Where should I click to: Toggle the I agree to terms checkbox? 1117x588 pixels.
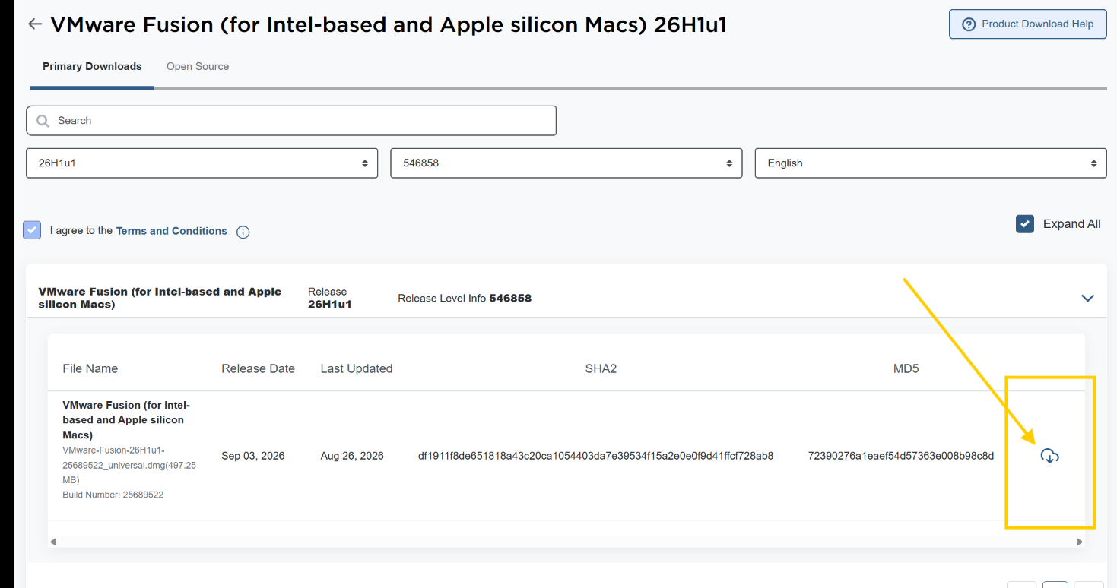click(32, 230)
